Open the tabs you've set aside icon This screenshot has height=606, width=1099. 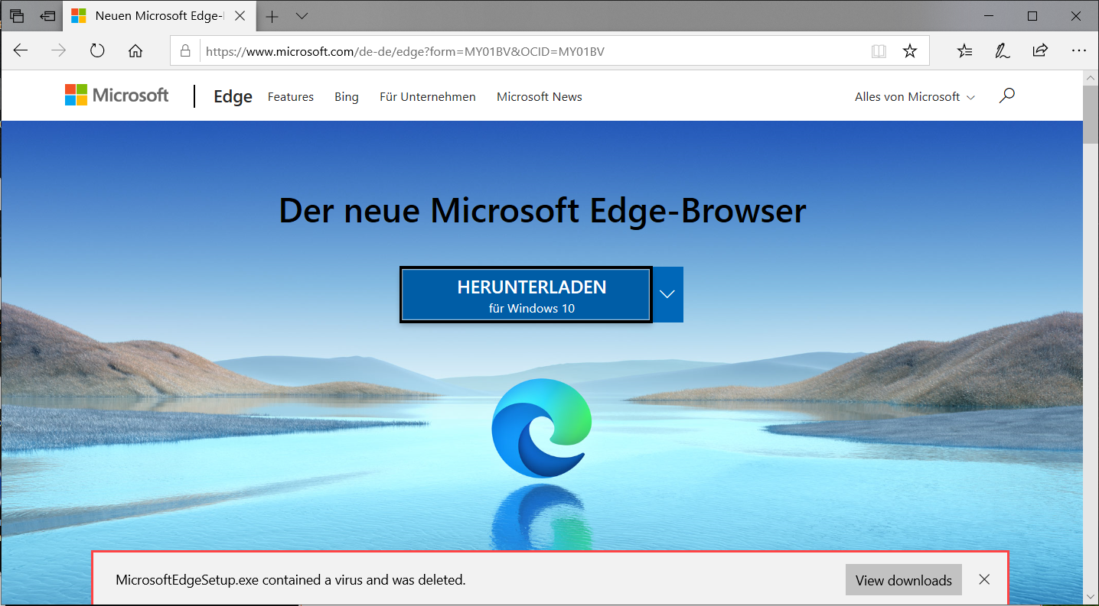click(x=17, y=15)
